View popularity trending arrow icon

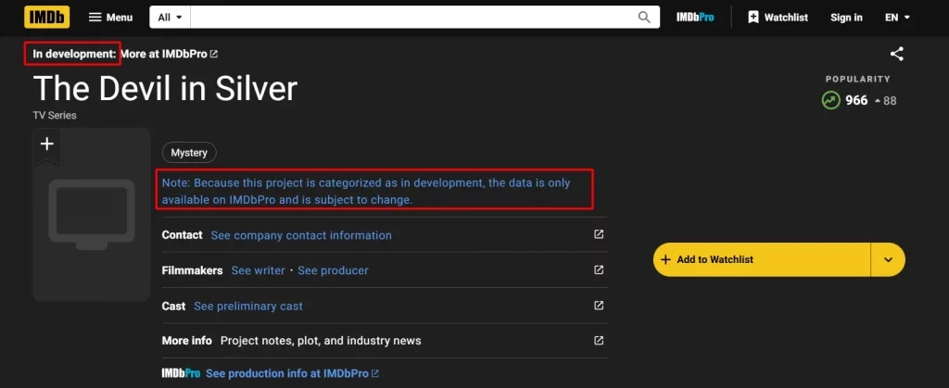tap(831, 100)
